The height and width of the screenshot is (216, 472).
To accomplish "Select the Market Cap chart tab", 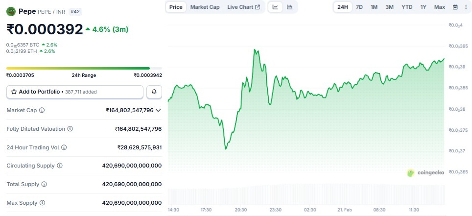I will tap(205, 7).
